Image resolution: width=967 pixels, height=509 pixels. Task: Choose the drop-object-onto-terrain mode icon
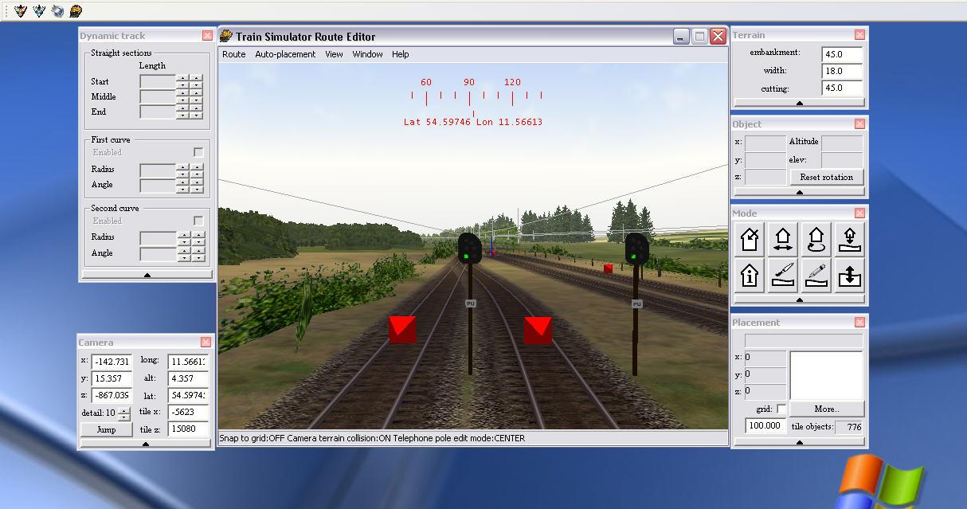[850, 239]
